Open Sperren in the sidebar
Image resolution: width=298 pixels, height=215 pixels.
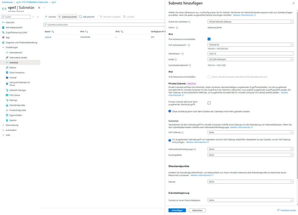[15, 120]
